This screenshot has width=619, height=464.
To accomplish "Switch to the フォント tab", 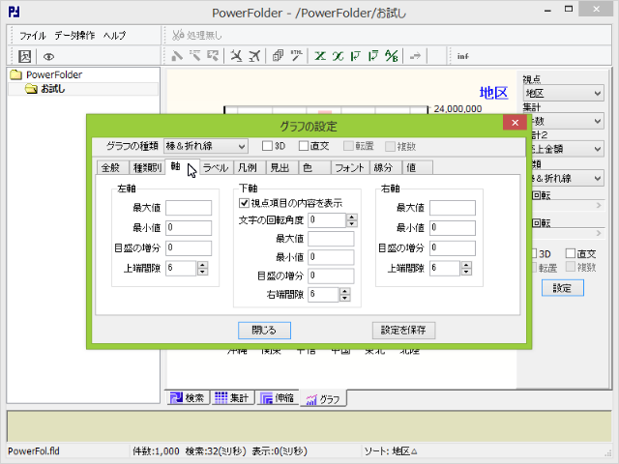I will coord(350,167).
